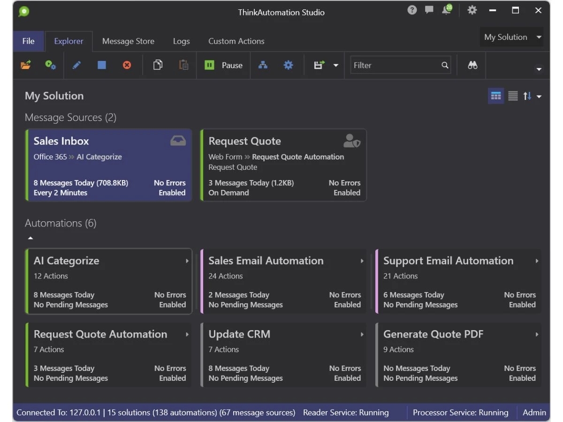Click the help question mark icon
This screenshot has width=563, height=422.
412,10
